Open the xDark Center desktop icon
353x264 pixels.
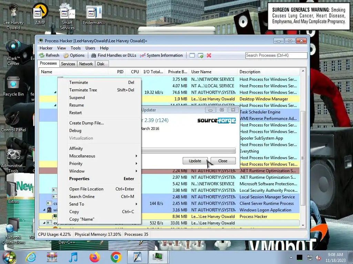[13, 53]
